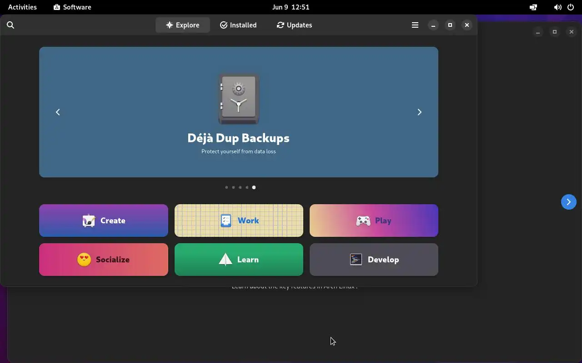Show previous featured app banner

(58, 112)
